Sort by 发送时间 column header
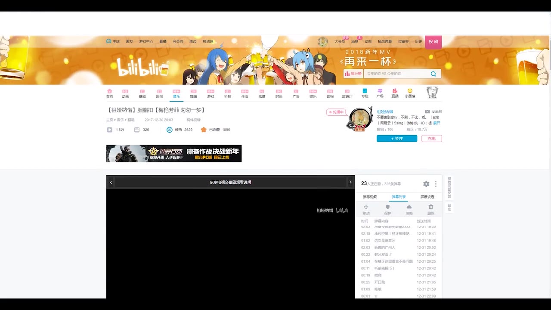The width and height of the screenshot is (551, 310). click(424, 221)
